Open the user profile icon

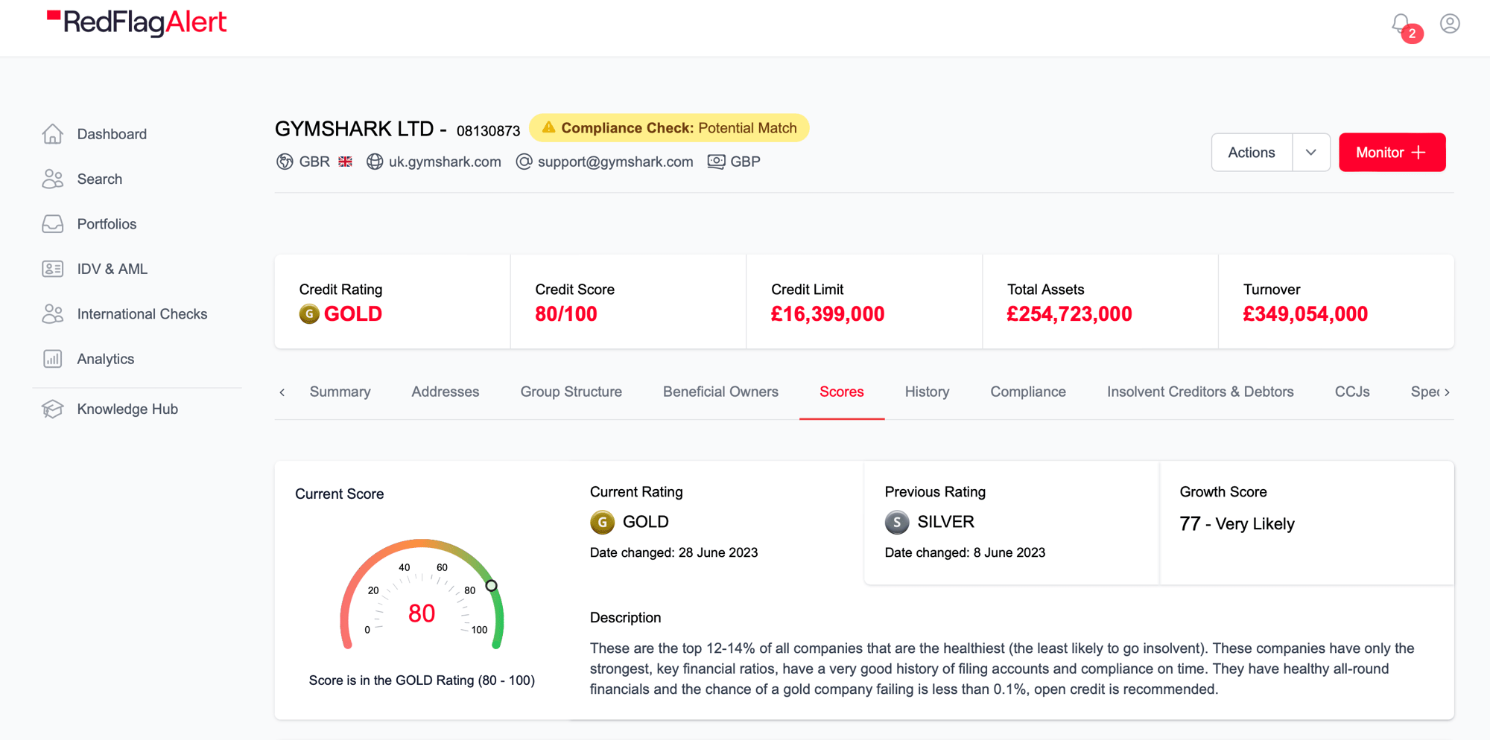[1450, 23]
